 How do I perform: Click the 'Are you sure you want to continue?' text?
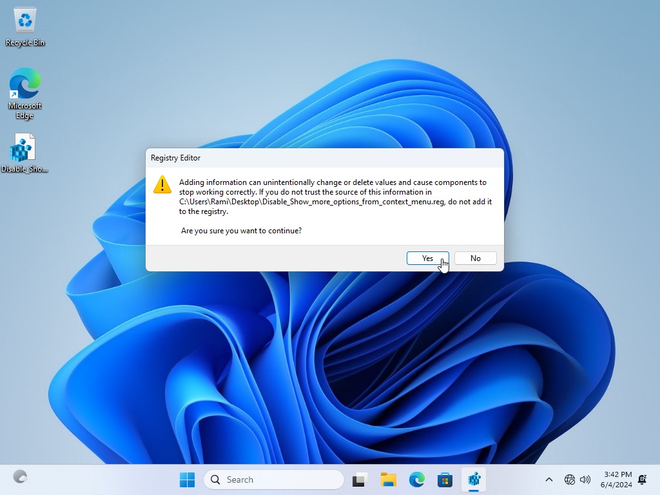pyautogui.click(x=241, y=231)
